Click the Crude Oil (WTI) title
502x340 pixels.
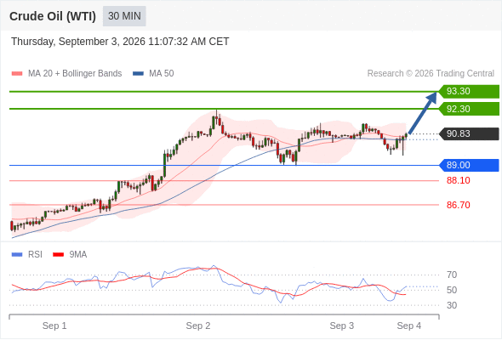[x=53, y=16]
